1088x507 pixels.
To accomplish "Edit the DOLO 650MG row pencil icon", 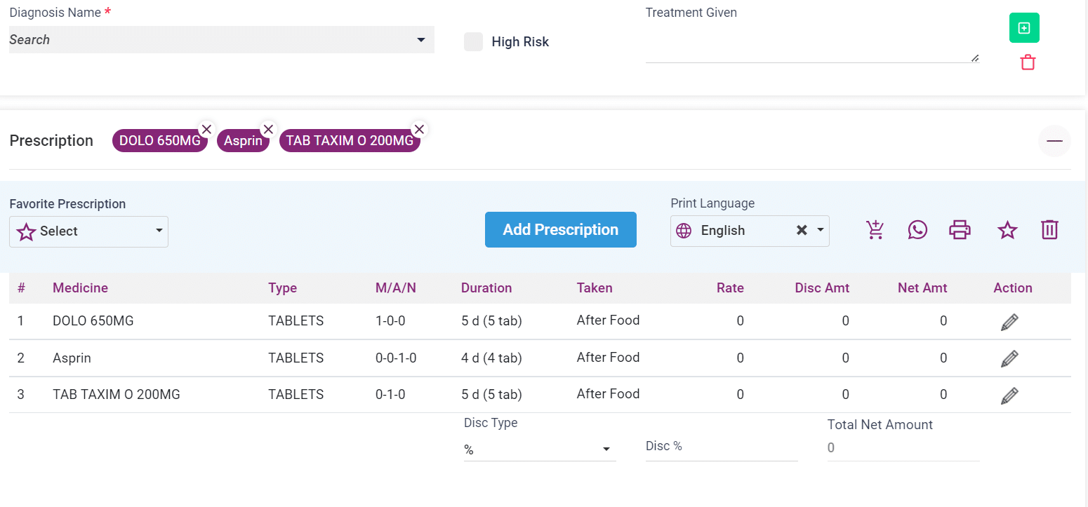I will click(1009, 323).
